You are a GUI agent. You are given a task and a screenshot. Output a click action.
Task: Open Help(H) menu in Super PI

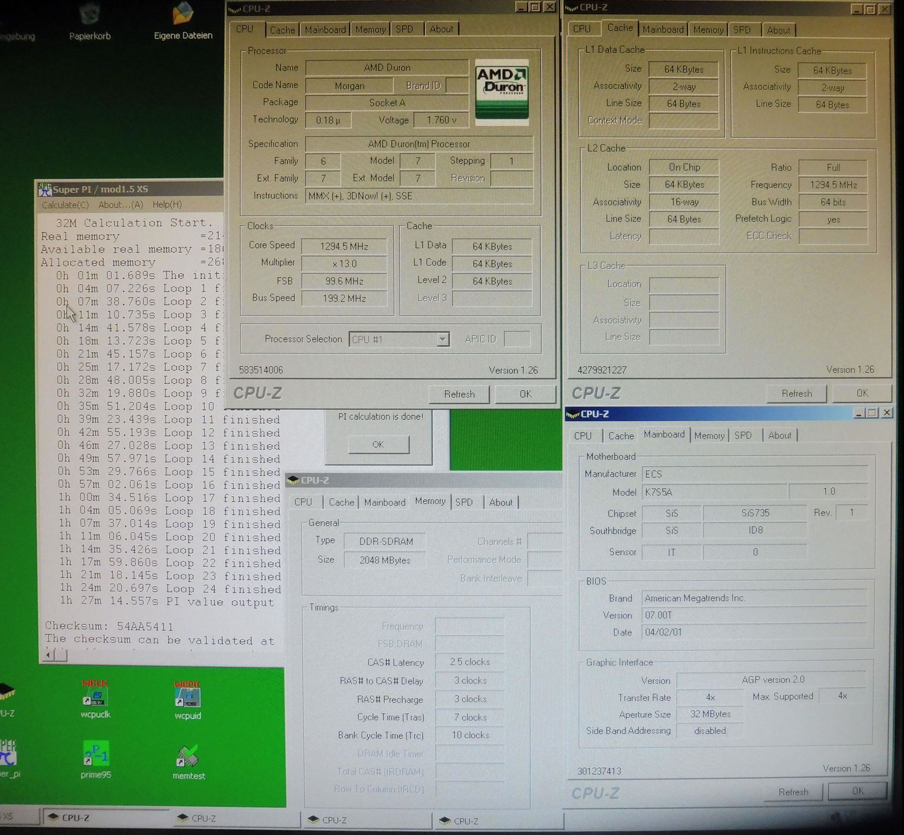167,205
